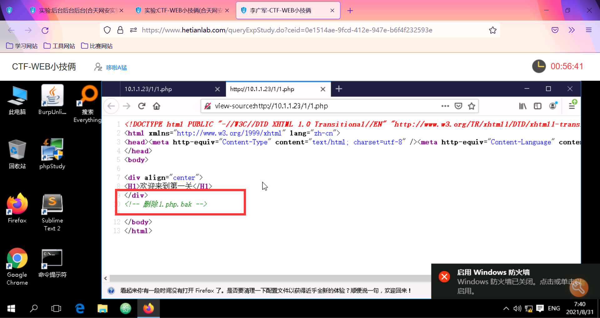Image resolution: width=600 pixels, height=318 pixels.
Task: Switch to first 10.1.1.23/1/1.php tab
Action: pos(172,89)
